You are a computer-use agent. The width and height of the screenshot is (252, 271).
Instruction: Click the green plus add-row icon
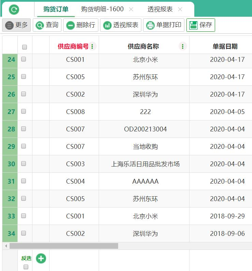point(41,258)
